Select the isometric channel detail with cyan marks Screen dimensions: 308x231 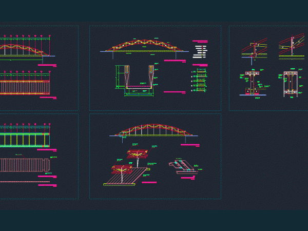tap(184, 167)
